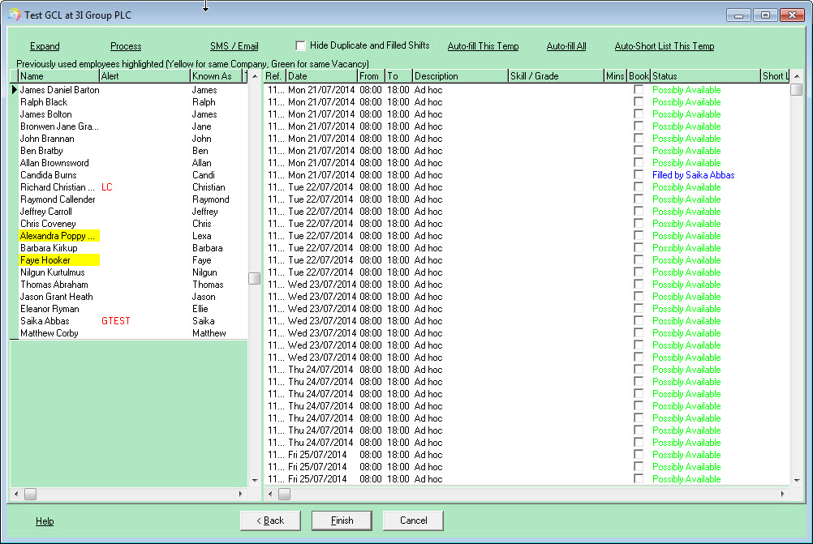Click the Alert column header
The width and height of the screenshot is (813, 544).
[144, 76]
